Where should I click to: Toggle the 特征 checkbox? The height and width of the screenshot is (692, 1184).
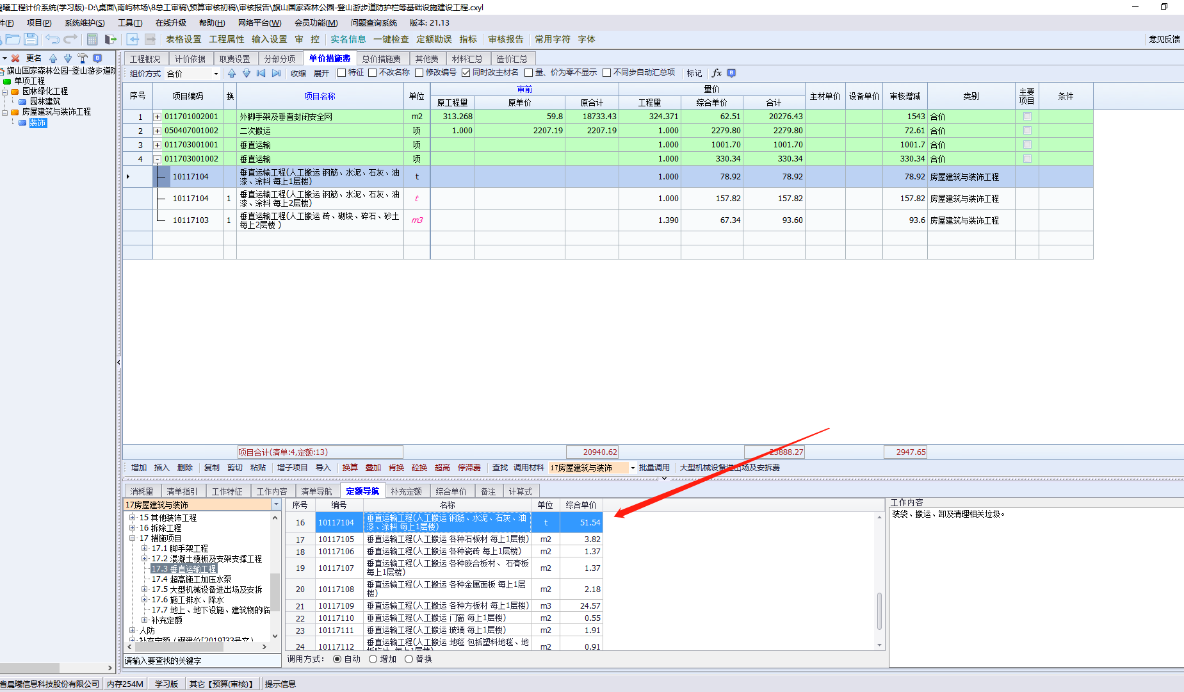pos(341,73)
